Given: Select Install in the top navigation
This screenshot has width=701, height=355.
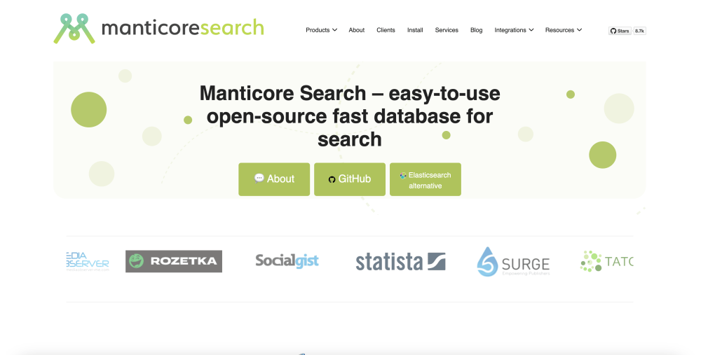Looking at the screenshot, I should pos(415,30).
